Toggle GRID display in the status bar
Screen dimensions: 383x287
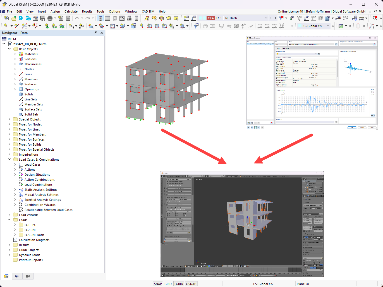pos(168,284)
